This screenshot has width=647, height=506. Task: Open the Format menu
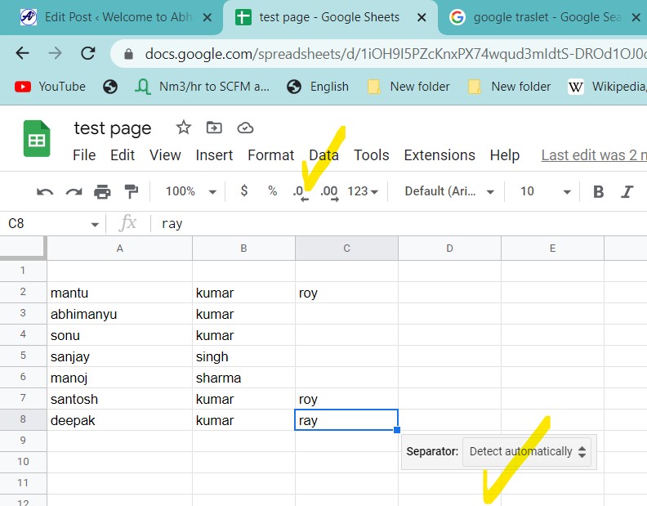(x=270, y=155)
